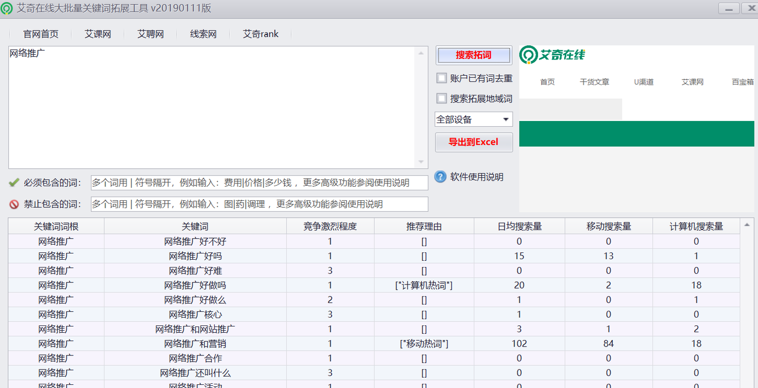Click the ["移动热词"] recommendation cell
Viewport: 758px width, 388px height.
[x=424, y=344]
